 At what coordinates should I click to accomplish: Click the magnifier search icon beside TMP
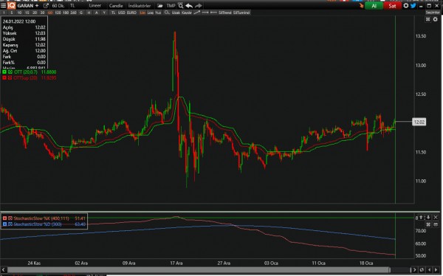click(x=181, y=6)
